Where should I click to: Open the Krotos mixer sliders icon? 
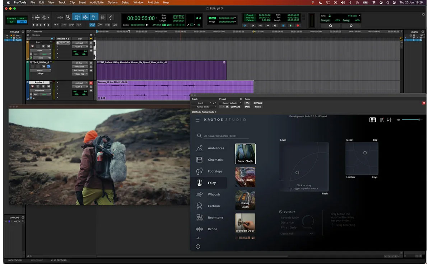point(389,120)
